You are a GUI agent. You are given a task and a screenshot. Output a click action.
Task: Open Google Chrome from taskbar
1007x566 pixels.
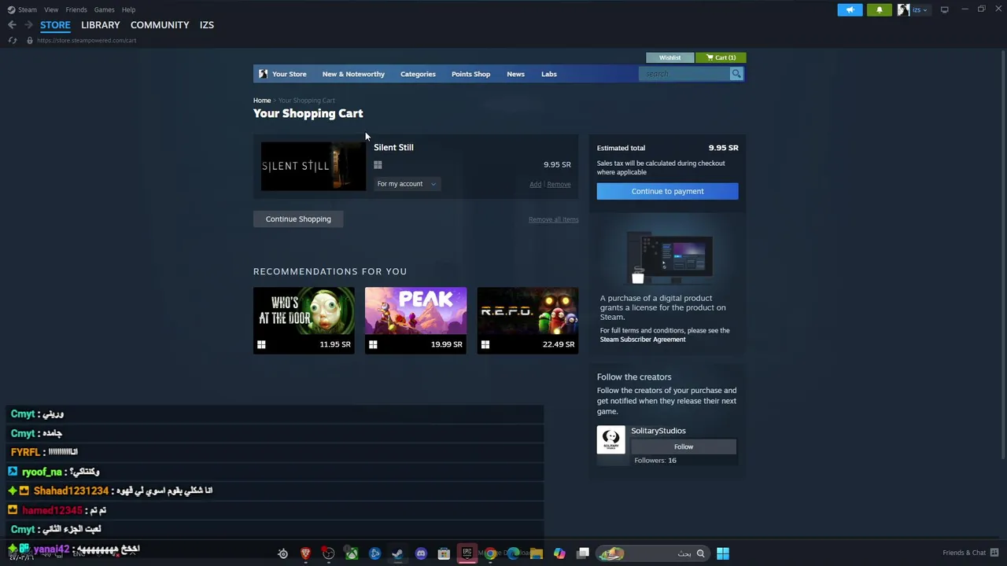490,553
